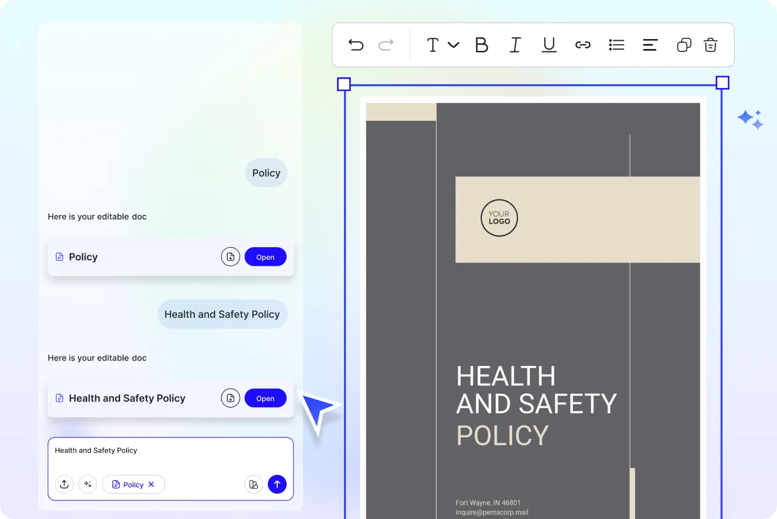Open the Policy doc
Image resolution: width=777 pixels, height=519 pixels.
[265, 257]
